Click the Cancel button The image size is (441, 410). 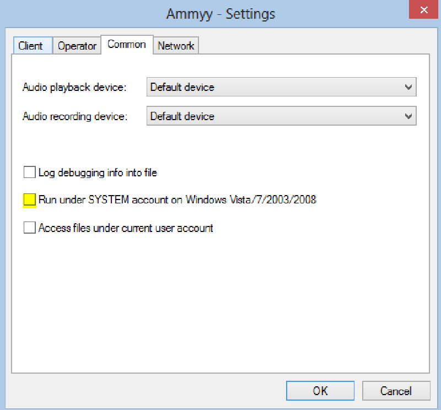[x=396, y=391]
